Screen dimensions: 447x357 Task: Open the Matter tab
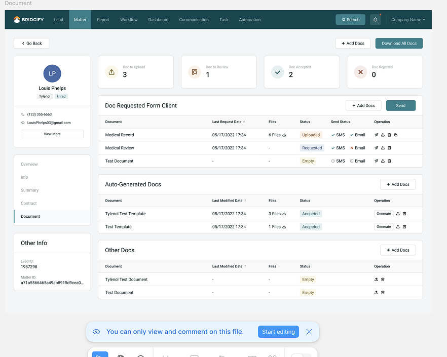(80, 20)
